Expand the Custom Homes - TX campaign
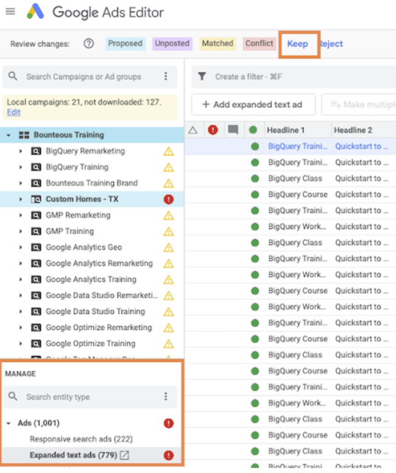 tap(21, 200)
